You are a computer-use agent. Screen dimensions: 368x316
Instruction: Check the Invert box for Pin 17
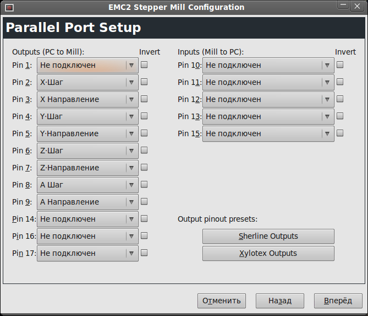click(144, 253)
